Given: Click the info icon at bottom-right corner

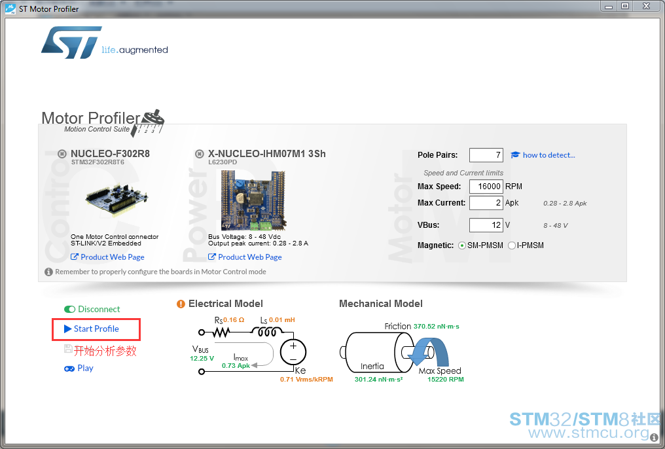Looking at the screenshot, I should 654,437.
